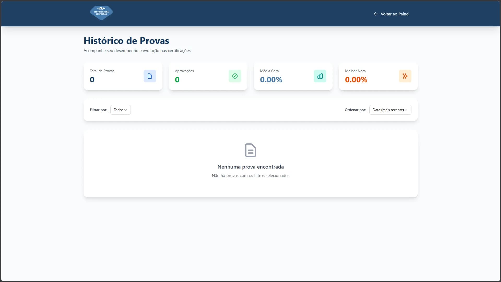The image size is (501, 282).
Task: Click the Total de Provas label
Action: [102, 71]
